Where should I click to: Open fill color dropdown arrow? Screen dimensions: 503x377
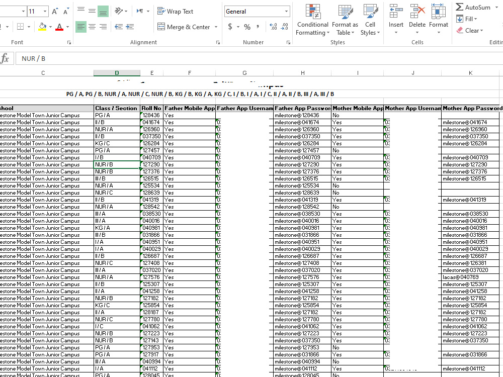click(50, 27)
